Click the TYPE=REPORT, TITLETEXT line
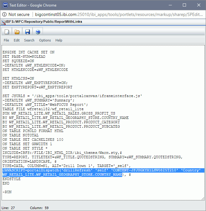Image resolution: width=206 pixels, height=211 pixels. [92, 157]
